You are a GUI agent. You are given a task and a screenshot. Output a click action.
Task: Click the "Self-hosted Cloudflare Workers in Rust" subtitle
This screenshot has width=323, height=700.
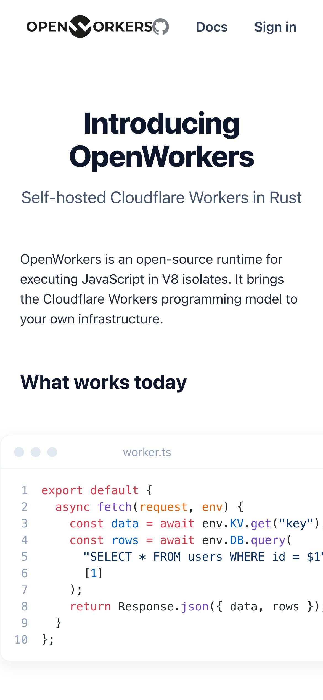pos(161,198)
